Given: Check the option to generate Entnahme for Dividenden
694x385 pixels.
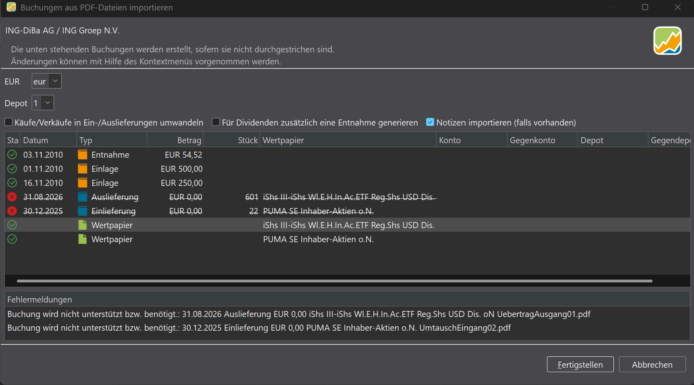Looking at the screenshot, I should click(x=216, y=122).
